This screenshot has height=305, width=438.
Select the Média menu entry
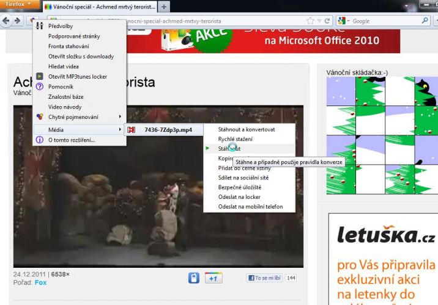pyautogui.click(x=80, y=130)
